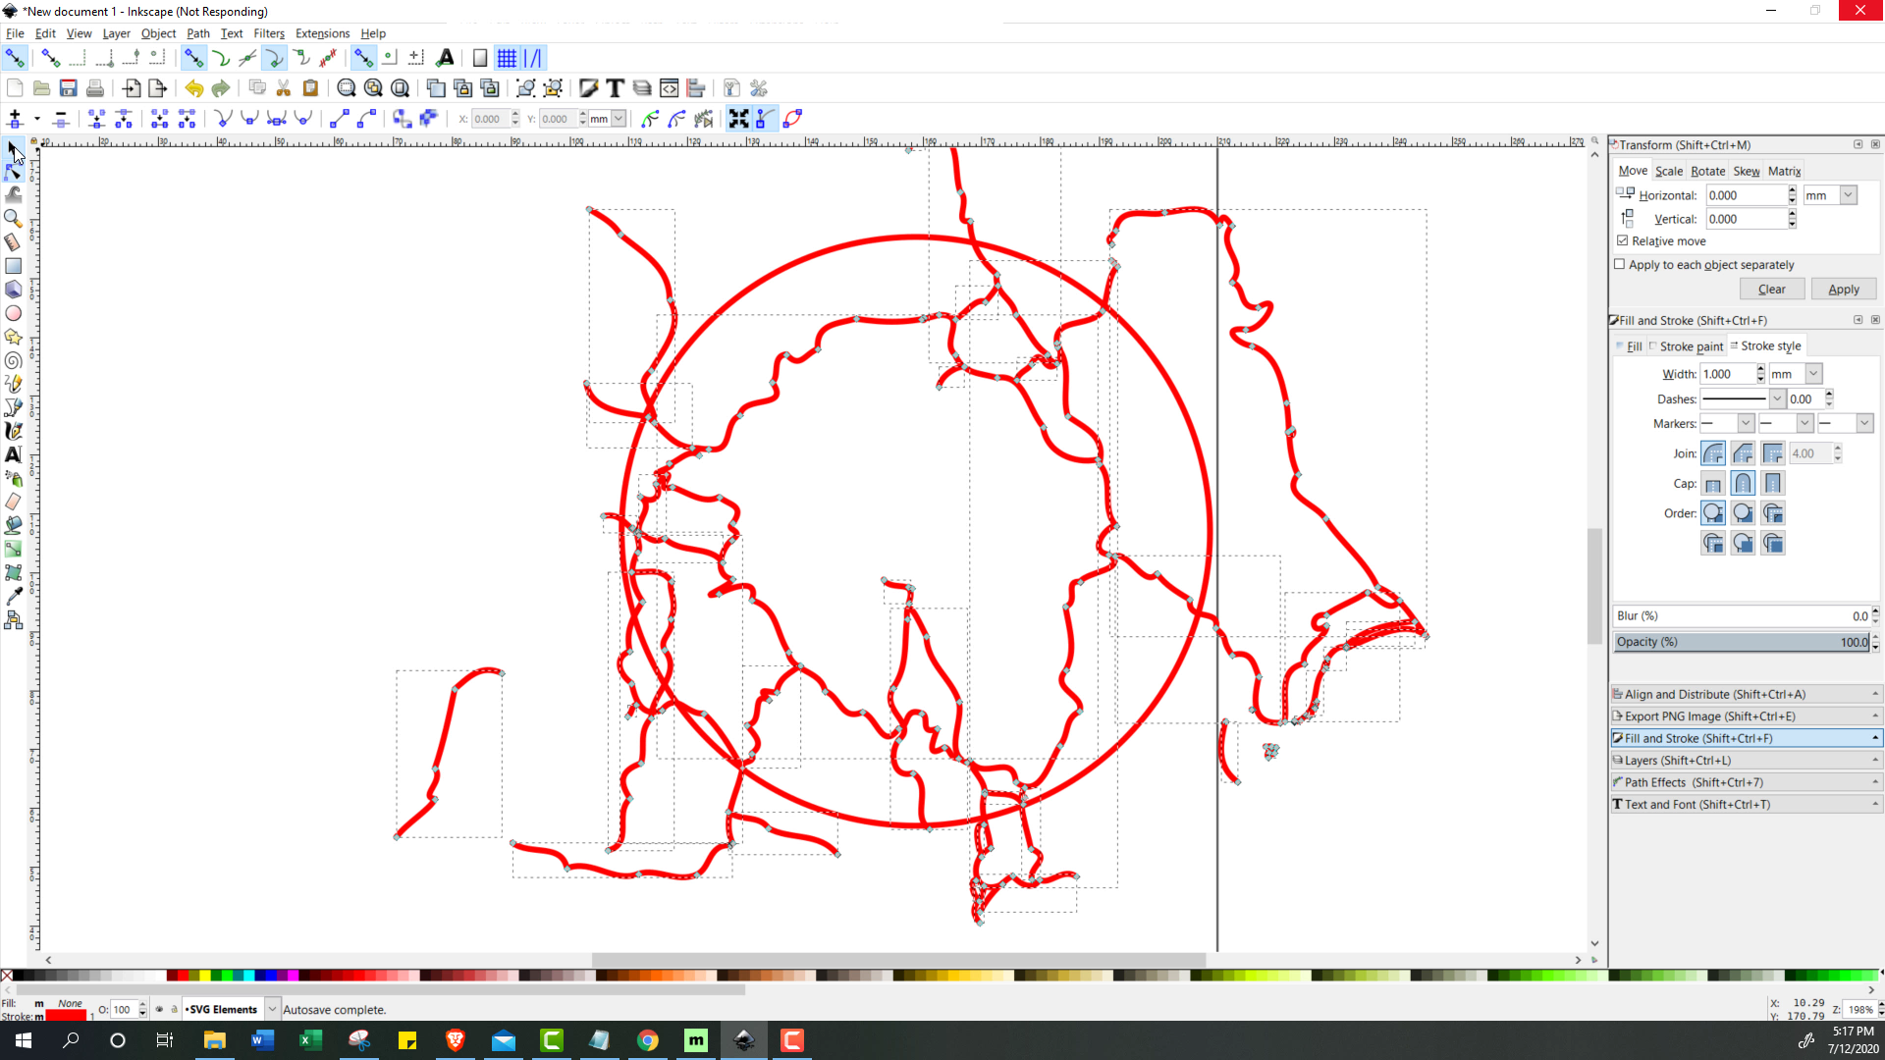Select the Rectangle tool
The height and width of the screenshot is (1060, 1885).
[x=15, y=264]
